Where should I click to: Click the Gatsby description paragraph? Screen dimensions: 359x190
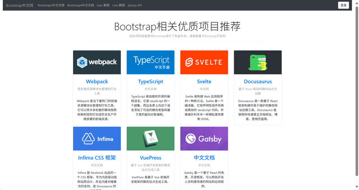pos(204,180)
